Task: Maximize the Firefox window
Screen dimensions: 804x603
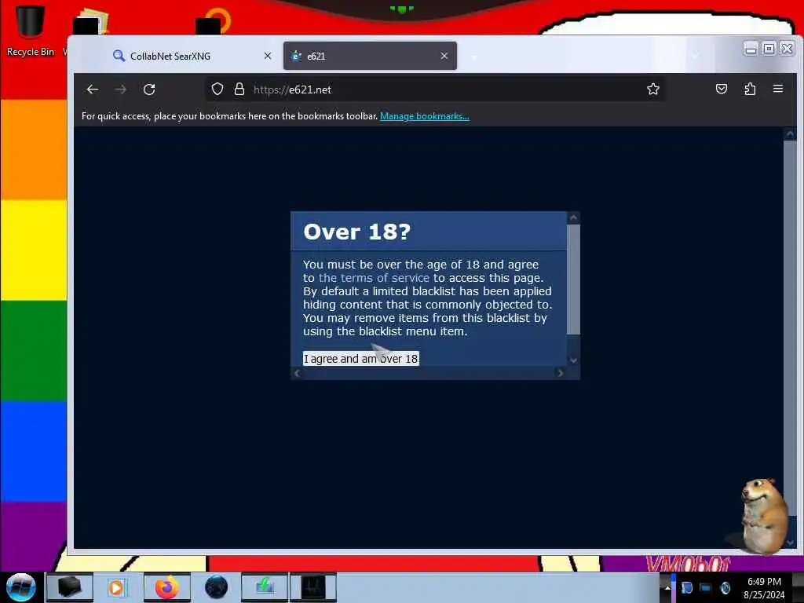Action: click(769, 49)
